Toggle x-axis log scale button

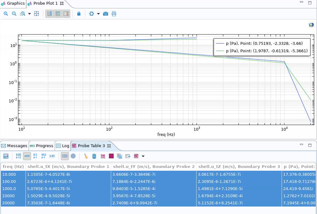click(49, 14)
